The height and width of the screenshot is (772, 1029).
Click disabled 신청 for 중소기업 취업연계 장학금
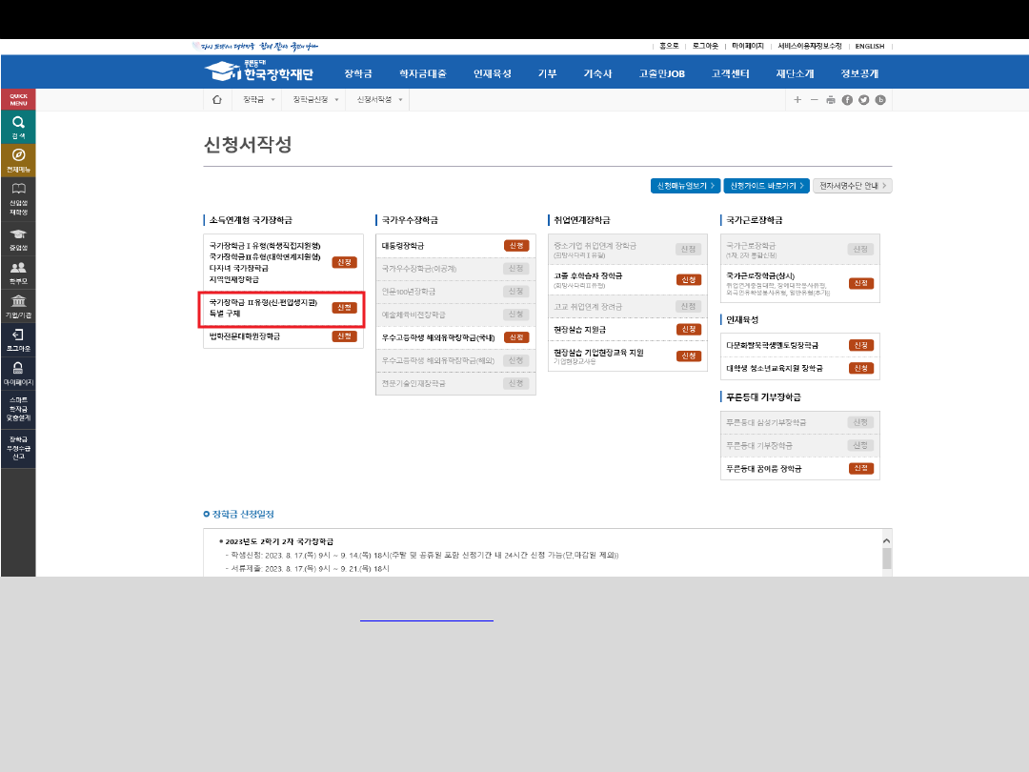tap(689, 249)
